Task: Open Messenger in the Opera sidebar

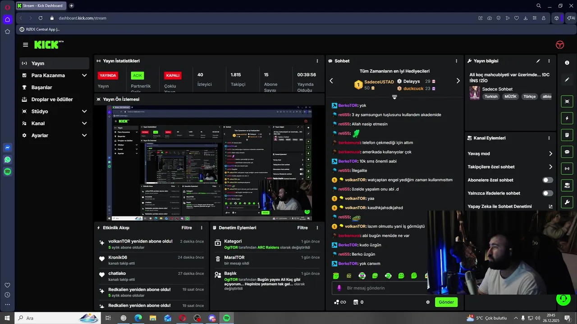Action: [x=7, y=148]
